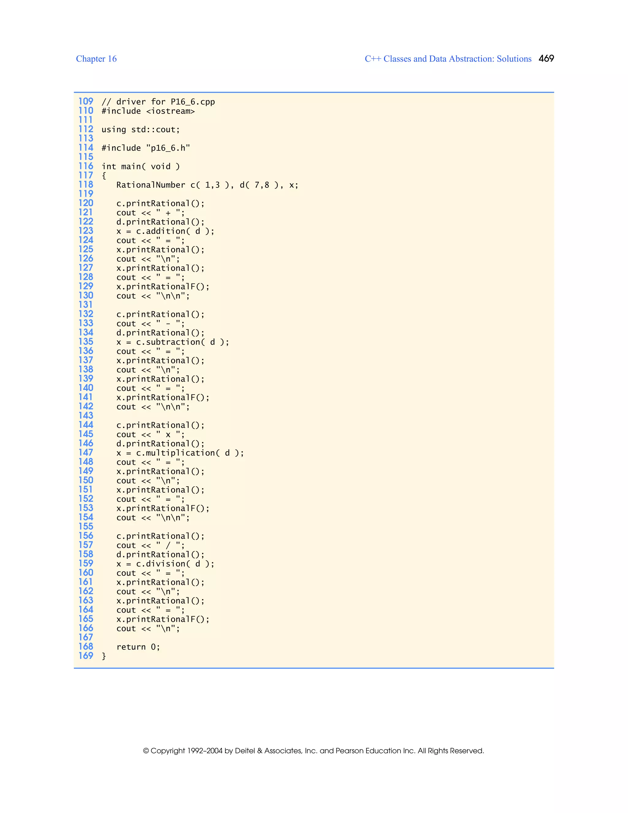Click 'd.printRational();' on line 158

pyautogui.click(x=160, y=555)
